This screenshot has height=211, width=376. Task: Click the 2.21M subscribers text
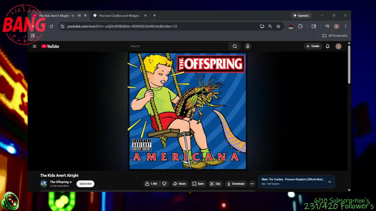(59, 186)
